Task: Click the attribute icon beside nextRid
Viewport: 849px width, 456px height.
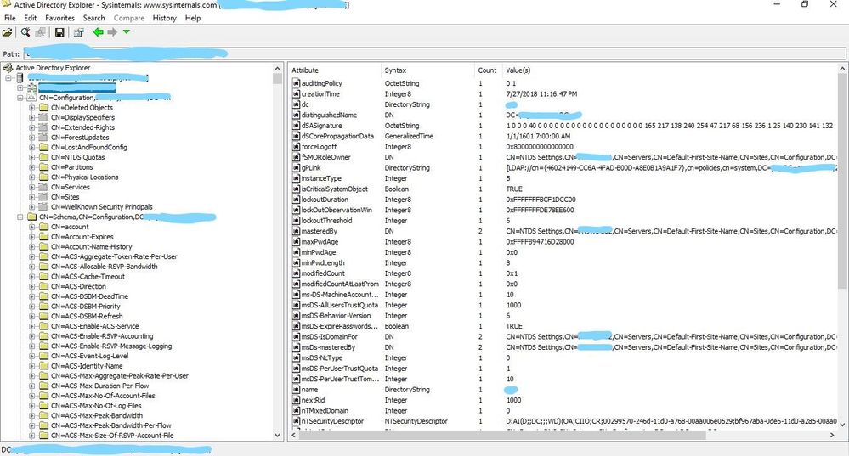Action: click(x=297, y=400)
